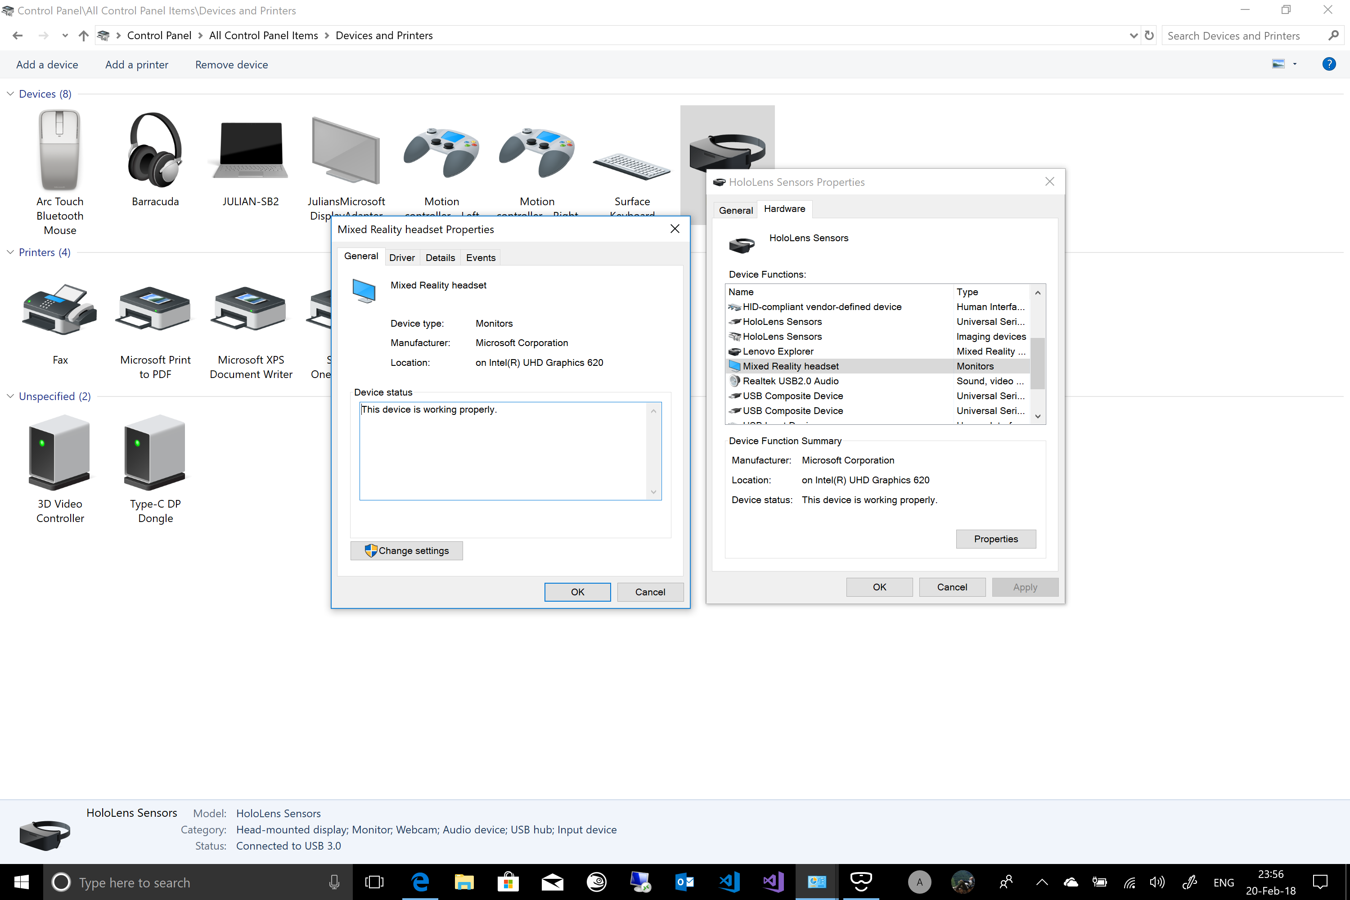The width and height of the screenshot is (1350, 900).
Task: Select General tab in HoloLens Sensors Properties
Action: [x=736, y=210]
